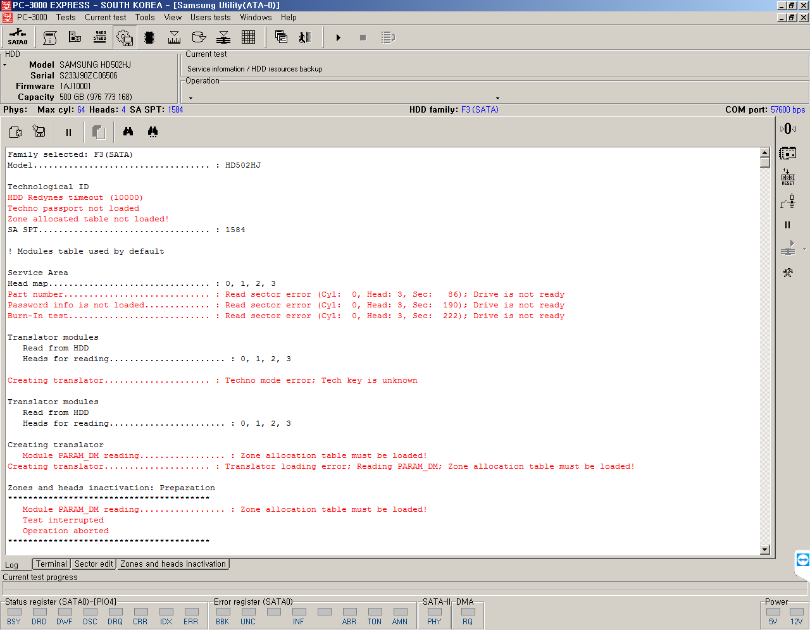Toggle the pause button above the log
This screenshot has height=630, width=810.
pos(68,132)
